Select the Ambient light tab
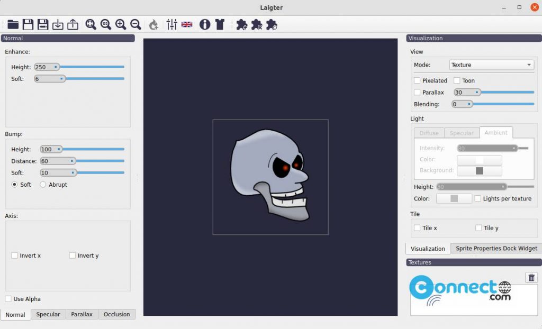The height and width of the screenshot is (329, 542). click(496, 133)
